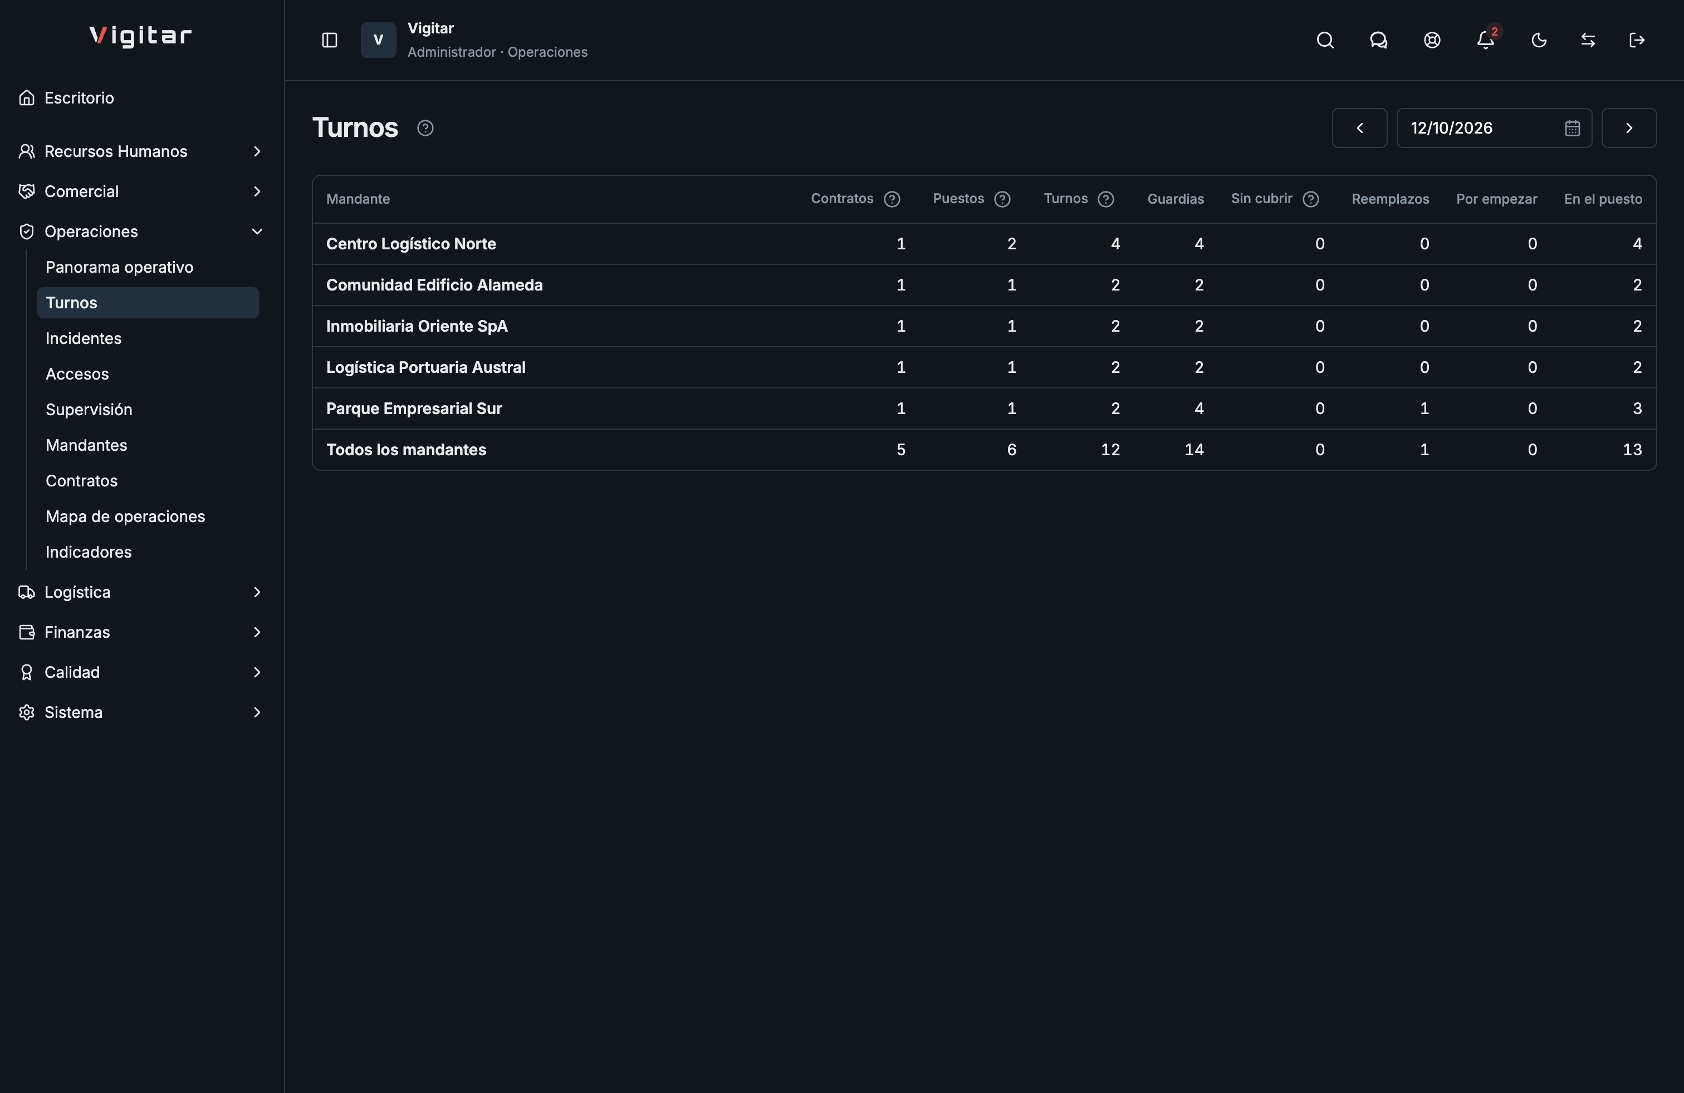Go to previous day arrow button
This screenshot has height=1093, width=1684.
[x=1359, y=128]
